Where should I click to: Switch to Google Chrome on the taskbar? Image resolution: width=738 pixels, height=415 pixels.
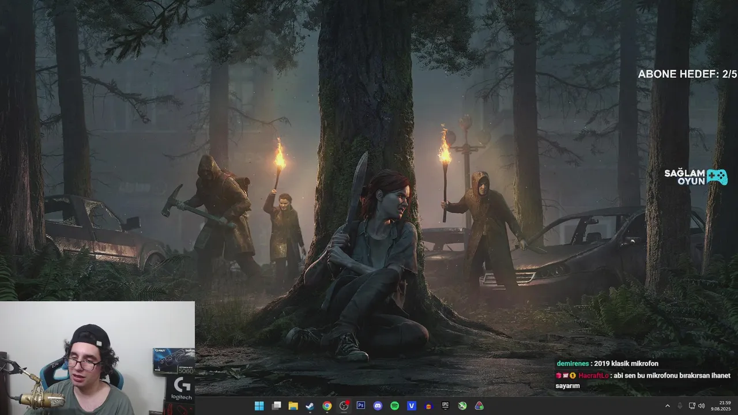pyautogui.click(x=327, y=406)
